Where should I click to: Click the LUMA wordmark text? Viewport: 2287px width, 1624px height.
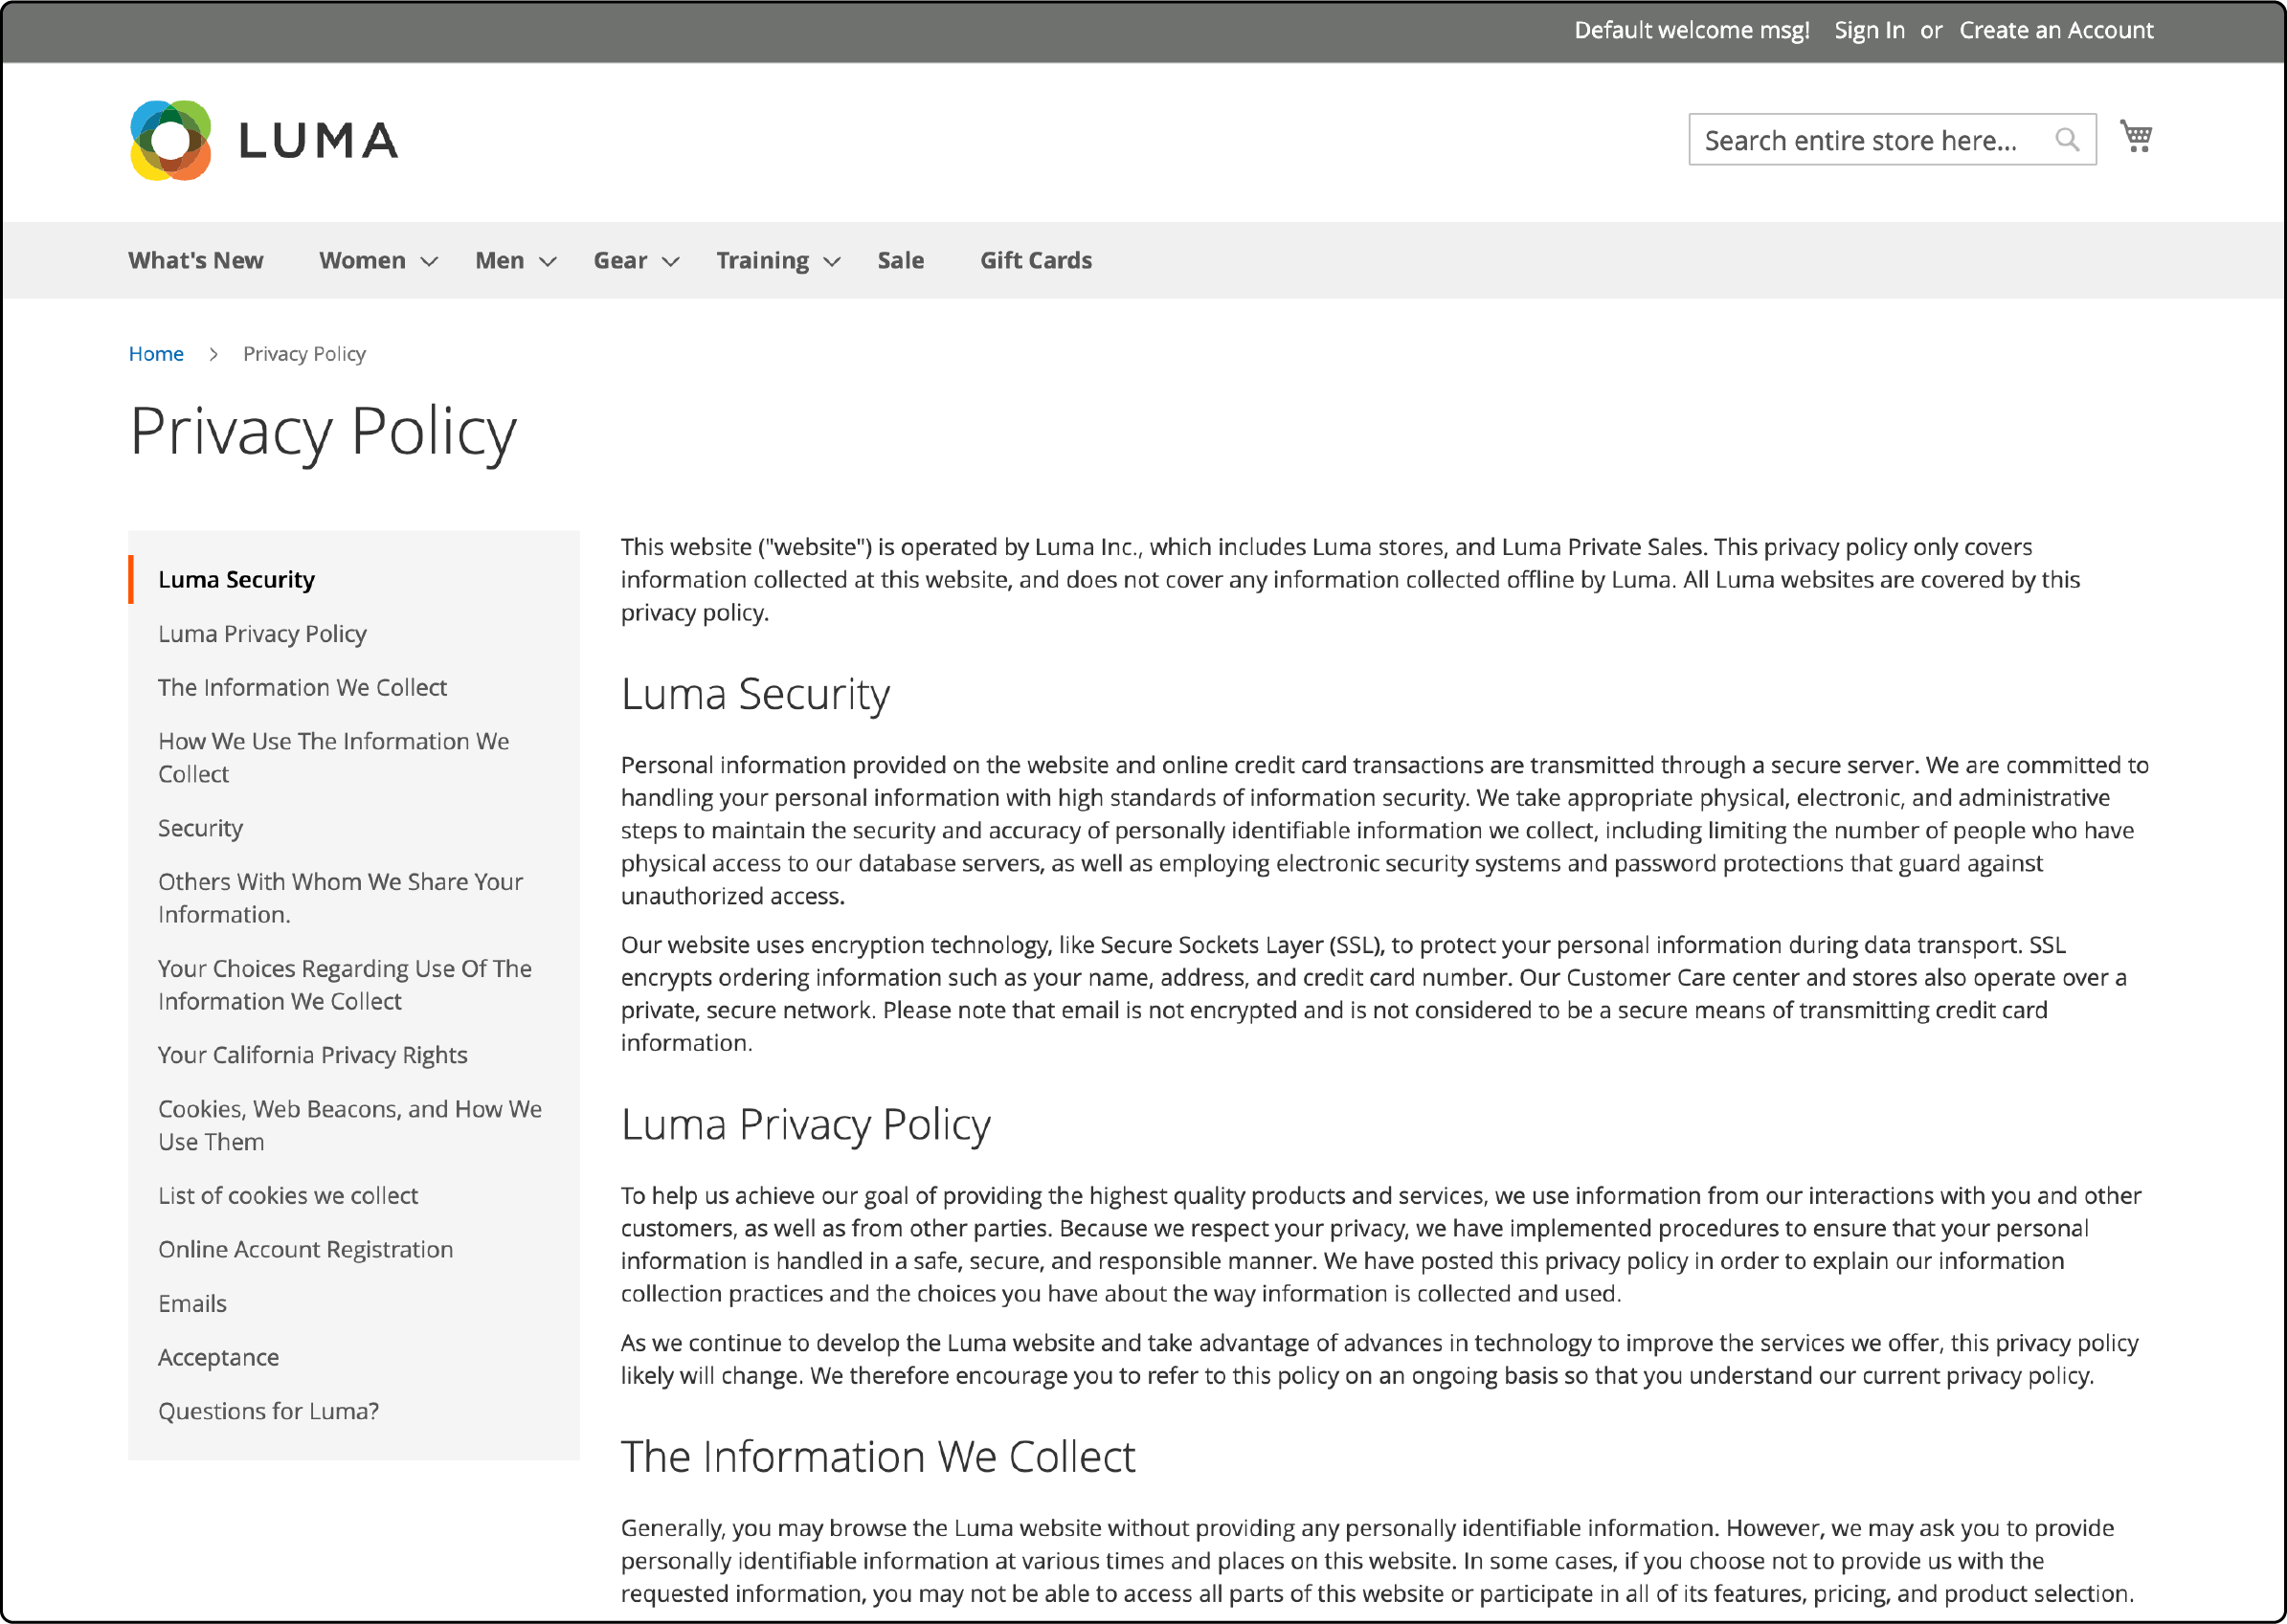(x=318, y=140)
